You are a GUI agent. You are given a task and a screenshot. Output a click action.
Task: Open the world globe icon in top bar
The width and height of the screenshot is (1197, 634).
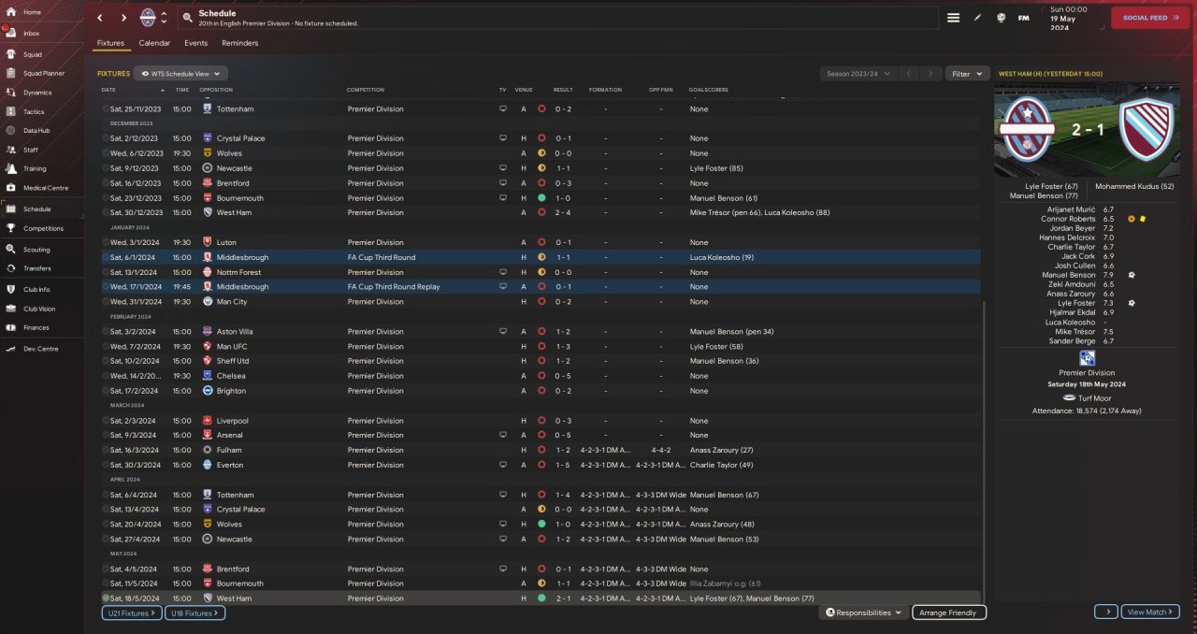[x=1001, y=18]
